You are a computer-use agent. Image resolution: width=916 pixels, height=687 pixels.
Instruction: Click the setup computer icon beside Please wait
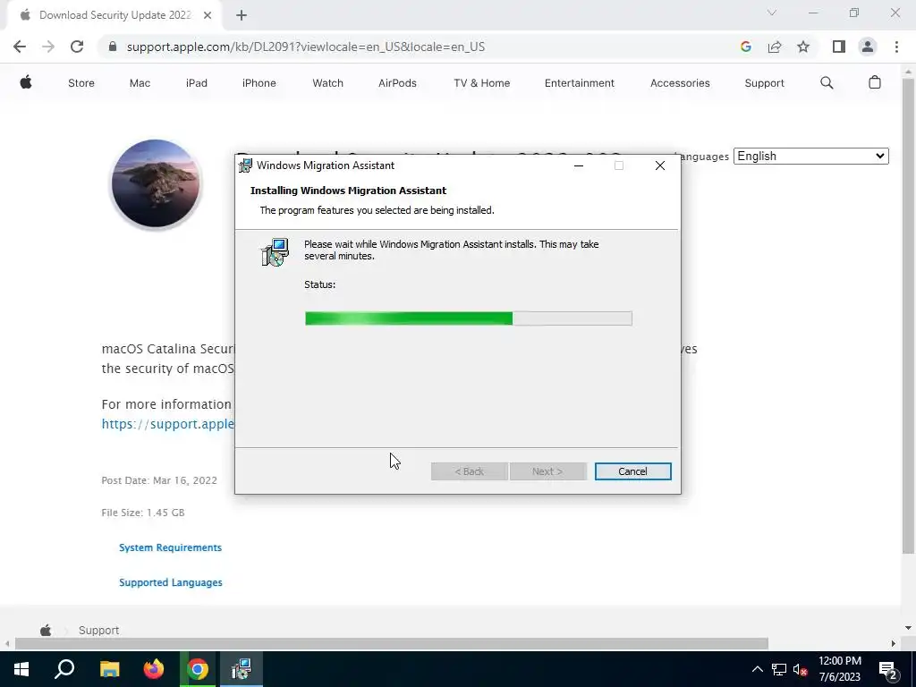(275, 252)
